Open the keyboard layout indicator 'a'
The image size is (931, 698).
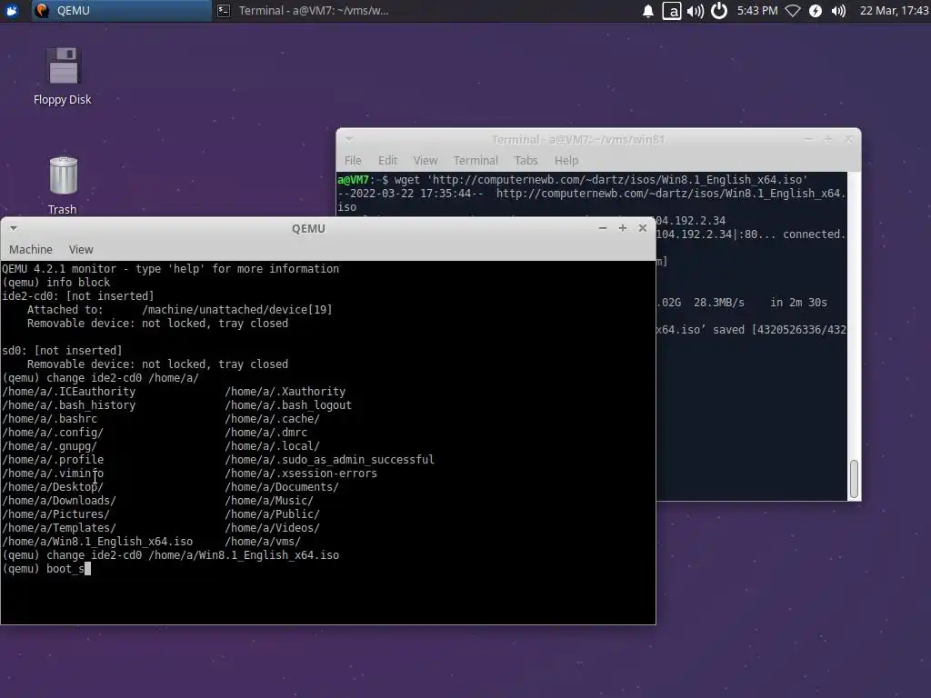coord(672,11)
